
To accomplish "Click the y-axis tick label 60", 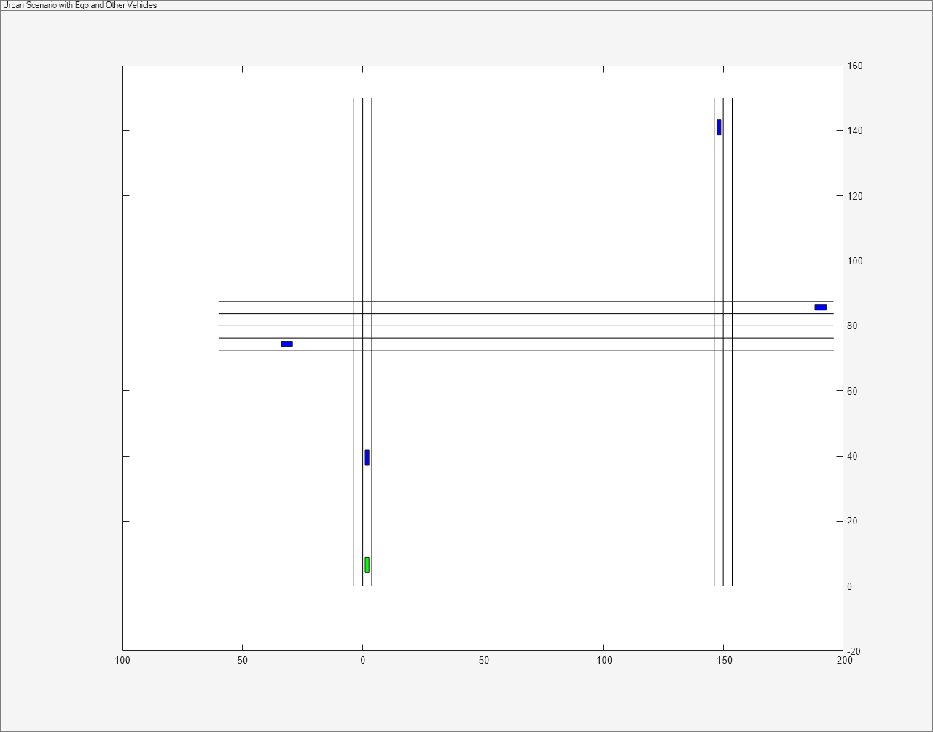I will (x=852, y=391).
